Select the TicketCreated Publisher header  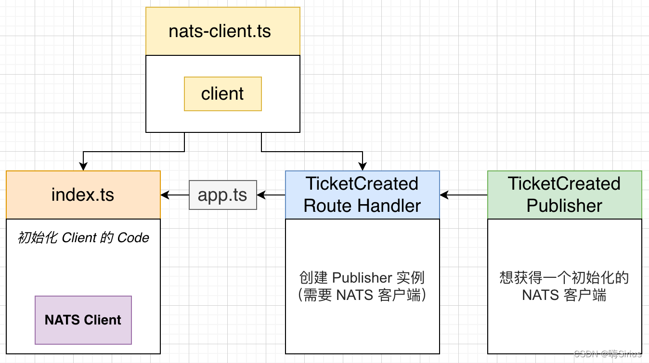[565, 195]
